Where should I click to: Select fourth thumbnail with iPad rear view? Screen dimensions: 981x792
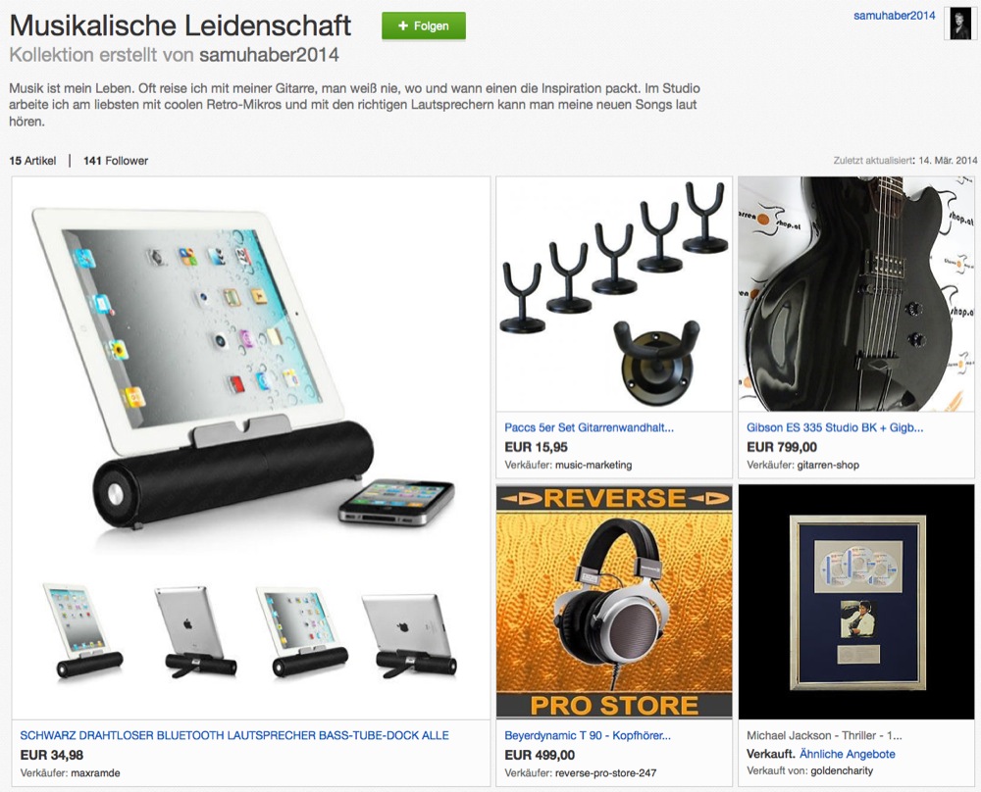click(409, 634)
